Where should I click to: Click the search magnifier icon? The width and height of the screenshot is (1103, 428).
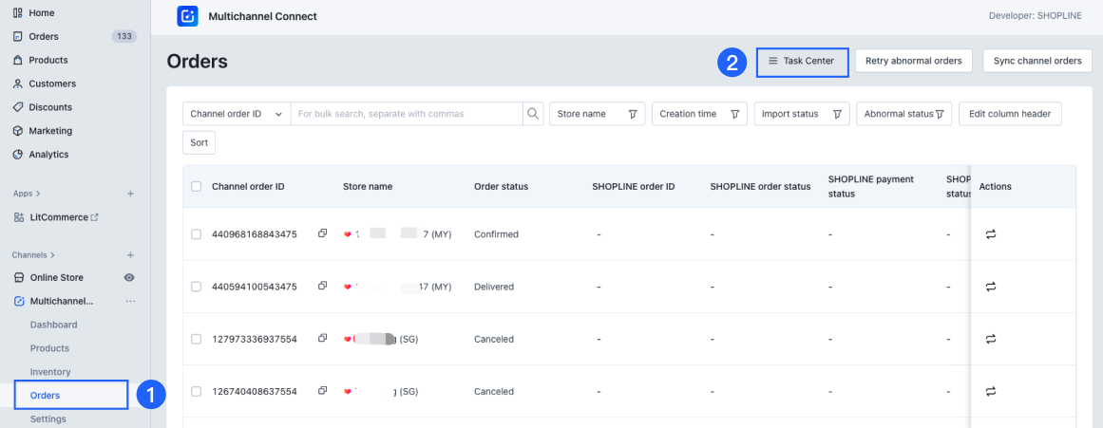[x=533, y=114]
